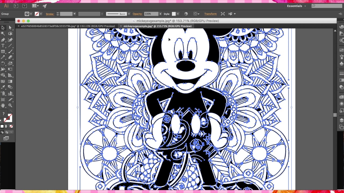Choose the Eraser tool
344x193 pixels.
pos(10,57)
